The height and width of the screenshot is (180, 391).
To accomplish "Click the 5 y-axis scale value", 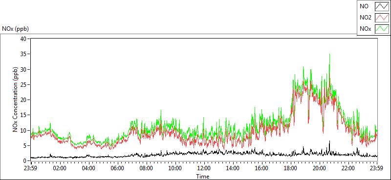I will point(25,145).
